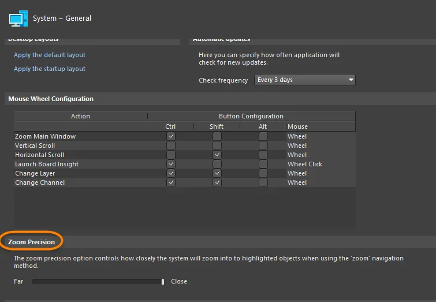This screenshot has width=436, height=302.
Task: Select the Zoom Main Window action row
Action: click(x=45, y=136)
